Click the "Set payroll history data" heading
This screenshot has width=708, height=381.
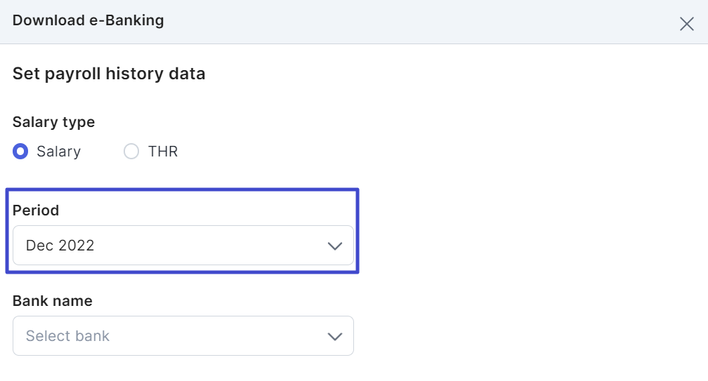coord(109,74)
